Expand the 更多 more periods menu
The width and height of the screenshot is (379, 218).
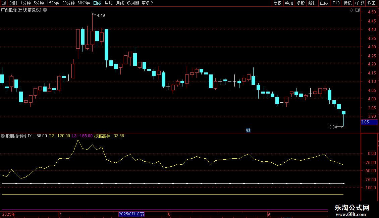click(148, 3)
